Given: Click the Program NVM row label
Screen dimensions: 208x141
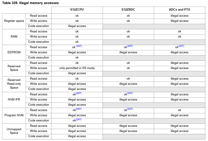Looking at the screenshot, I should coord(14,115).
